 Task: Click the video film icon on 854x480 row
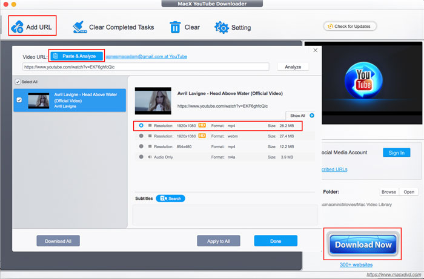[x=150, y=146]
